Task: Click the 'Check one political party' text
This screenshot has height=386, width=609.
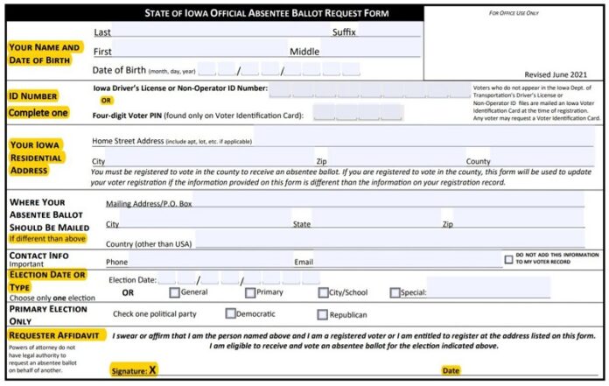Action: 155,313
